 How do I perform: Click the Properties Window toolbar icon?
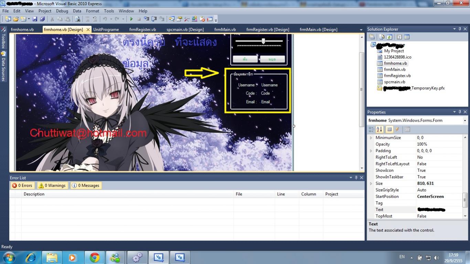point(179,19)
